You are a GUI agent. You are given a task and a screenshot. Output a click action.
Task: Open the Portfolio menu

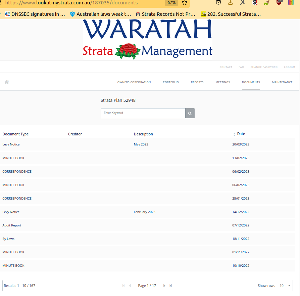tap(171, 82)
